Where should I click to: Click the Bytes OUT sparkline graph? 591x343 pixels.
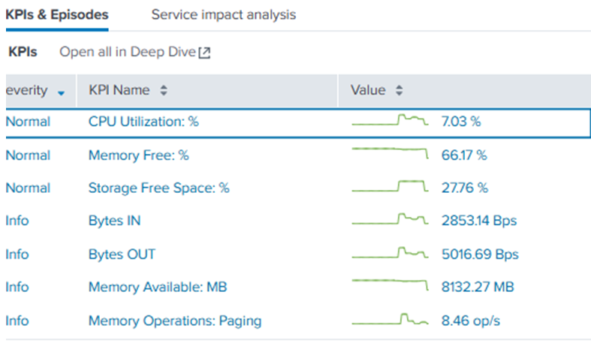point(390,253)
